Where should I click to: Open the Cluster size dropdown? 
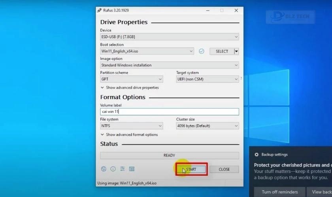click(207, 126)
